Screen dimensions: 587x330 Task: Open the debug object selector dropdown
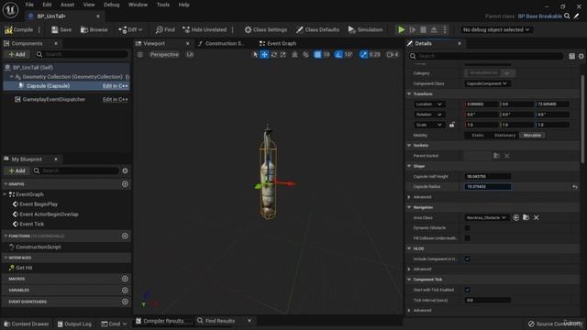(496, 29)
